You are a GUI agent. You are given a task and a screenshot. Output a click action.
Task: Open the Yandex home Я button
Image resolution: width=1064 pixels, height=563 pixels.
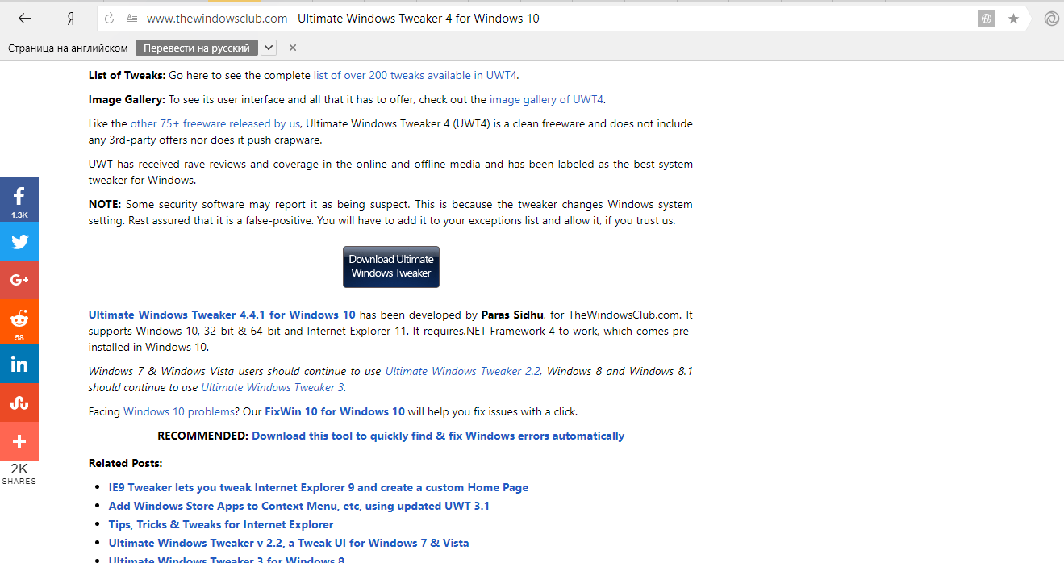pyautogui.click(x=71, y=19)
